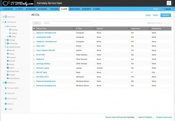Viewport: 175px width, 121px height.
Task: Open the Cisco Catalyst 3550-48 link
Action: point(45,50)
